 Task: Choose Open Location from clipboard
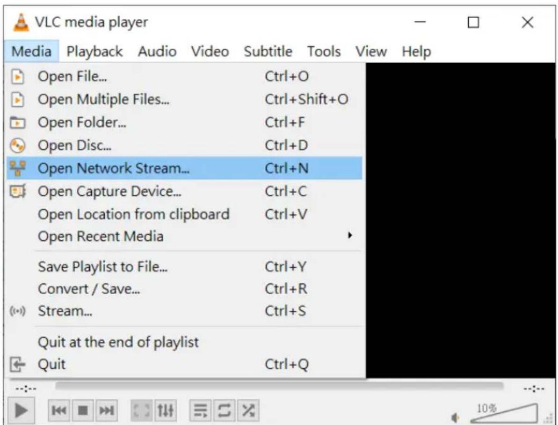pyautogui.click(x=184, y=215)
